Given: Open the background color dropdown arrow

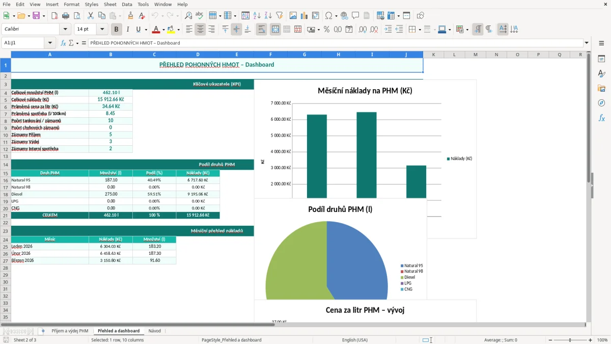Looking at the screenshot, I should click(x=179, y=30).
